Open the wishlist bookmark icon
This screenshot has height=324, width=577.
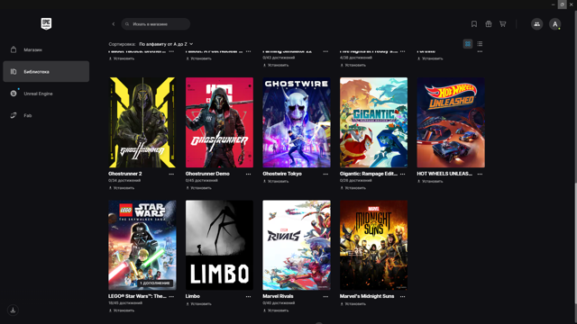[x=474, y=24]
